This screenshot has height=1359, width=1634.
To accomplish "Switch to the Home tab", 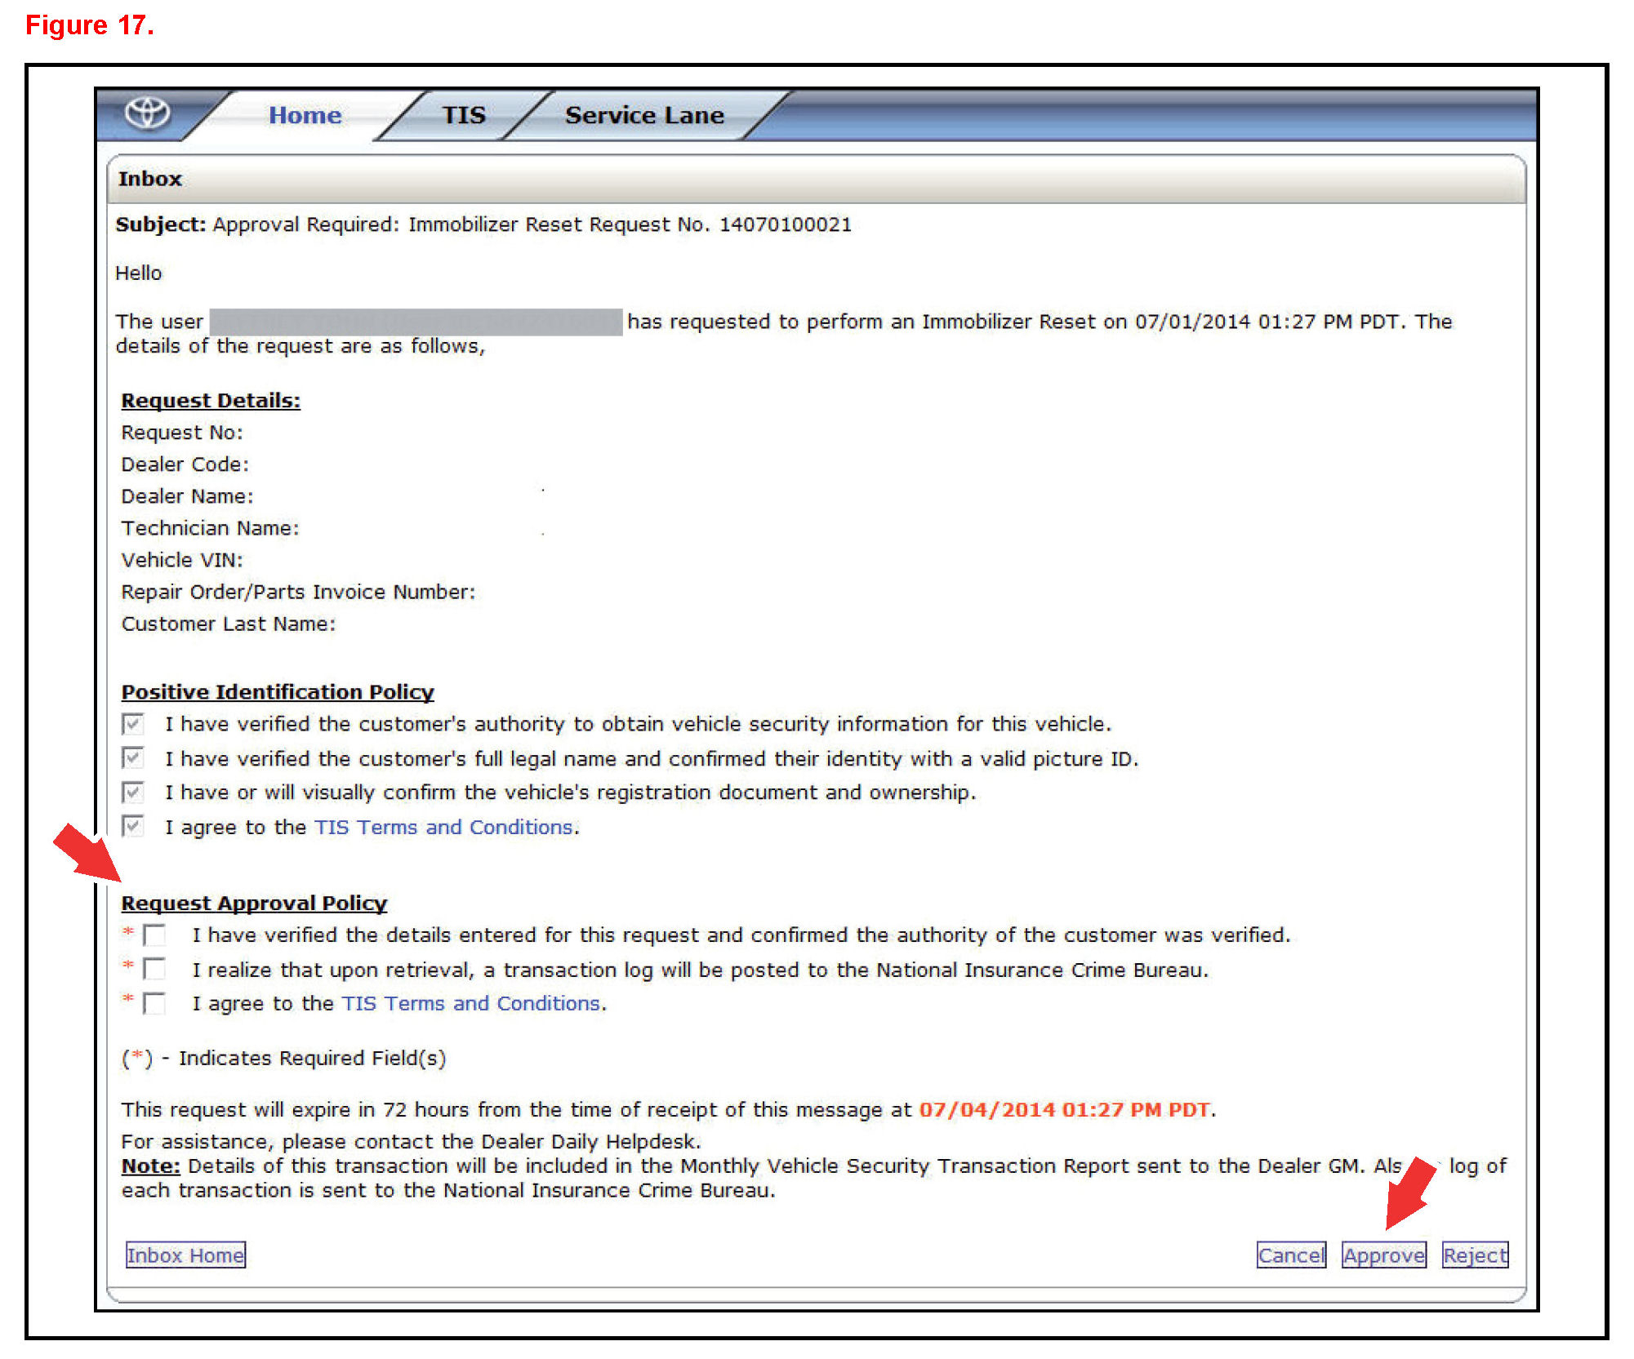I will (x=305, y=115).
